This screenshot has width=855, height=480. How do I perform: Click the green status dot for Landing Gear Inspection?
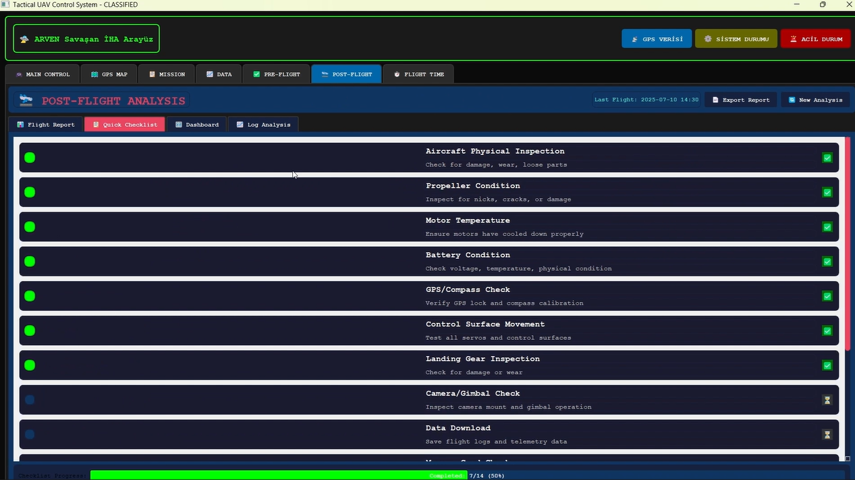click(x=30, y=365)
